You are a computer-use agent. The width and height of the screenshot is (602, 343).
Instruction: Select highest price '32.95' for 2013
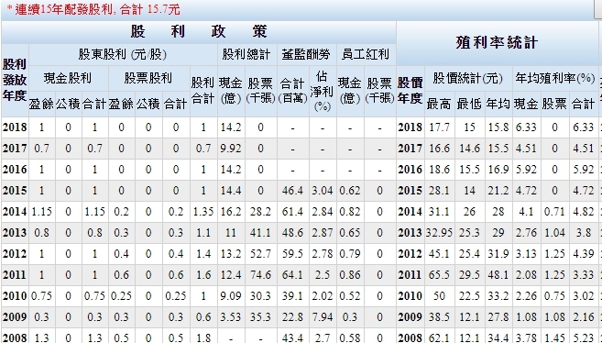coord(439,233)
